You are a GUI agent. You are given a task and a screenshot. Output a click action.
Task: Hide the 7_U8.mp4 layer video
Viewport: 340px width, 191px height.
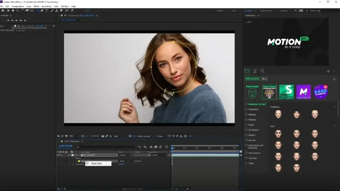pos(58,155)
